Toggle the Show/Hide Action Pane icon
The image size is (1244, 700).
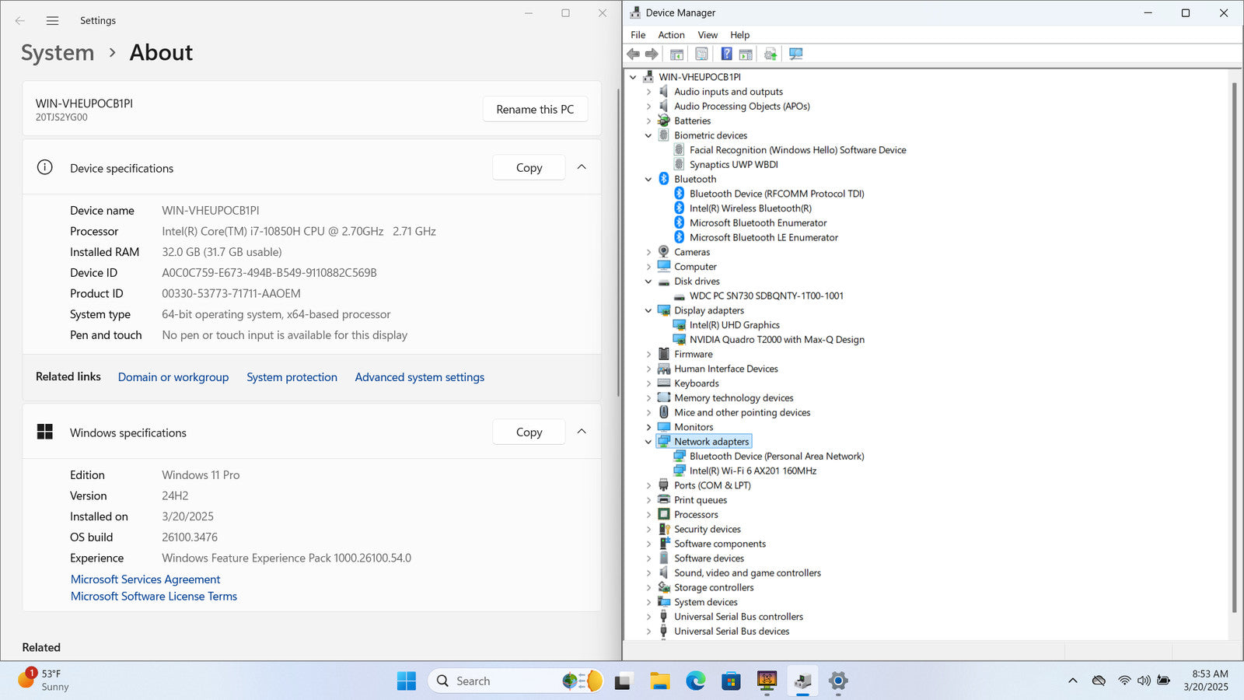pyautogui.click(x=746, y=54)
